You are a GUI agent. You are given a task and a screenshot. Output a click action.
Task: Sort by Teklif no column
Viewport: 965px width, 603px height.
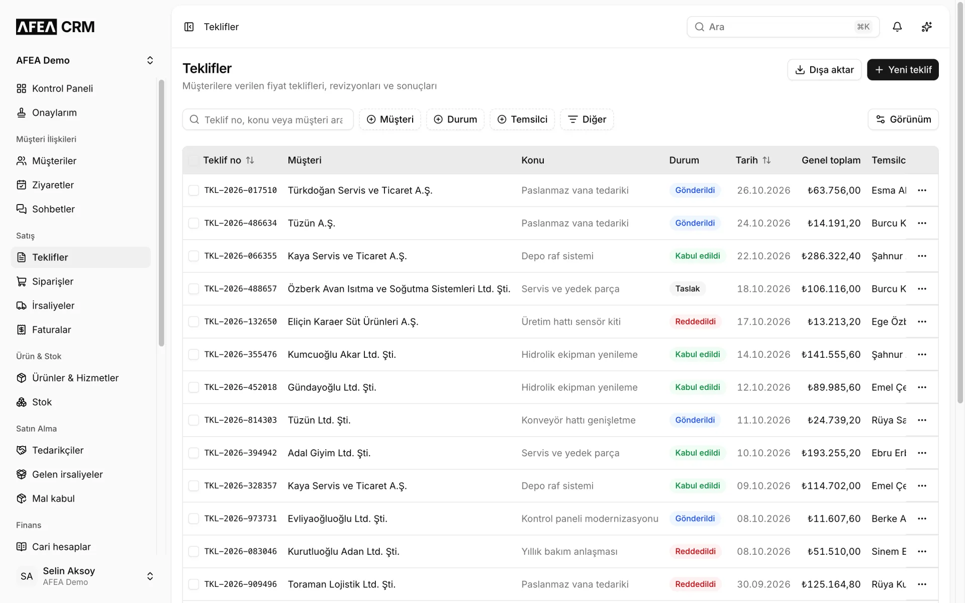229,160
